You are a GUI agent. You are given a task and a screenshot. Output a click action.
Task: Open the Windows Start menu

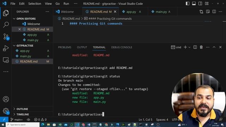pyautogui.click(x=3, y=125)
